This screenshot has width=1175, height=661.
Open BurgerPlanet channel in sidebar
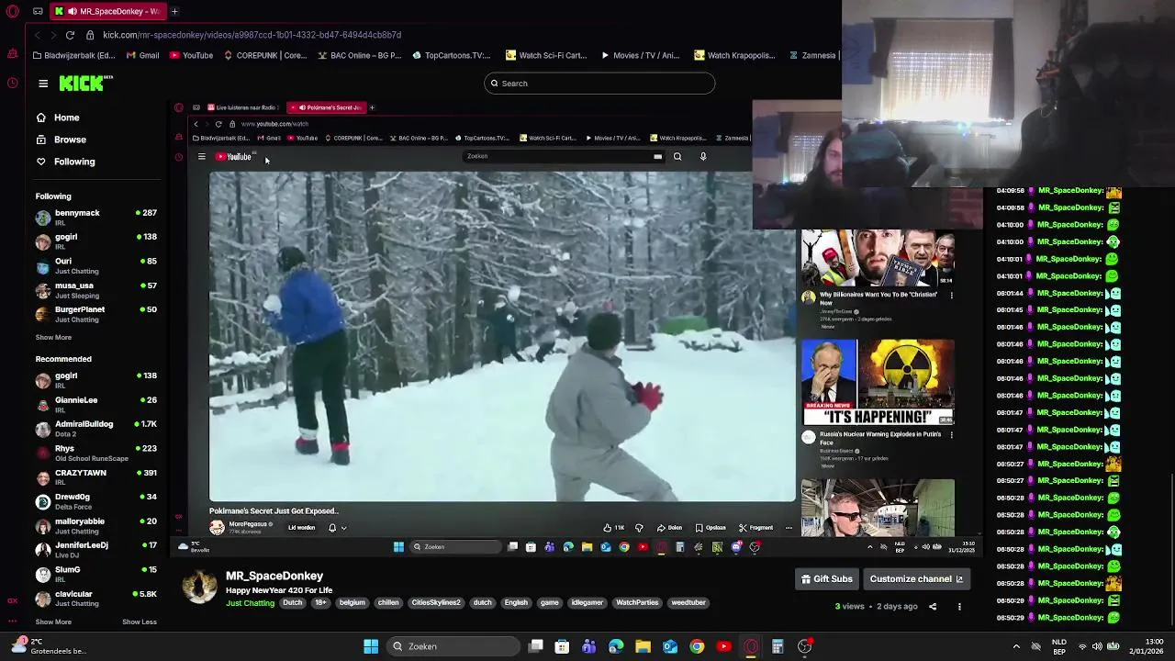(x=96, y=314)
